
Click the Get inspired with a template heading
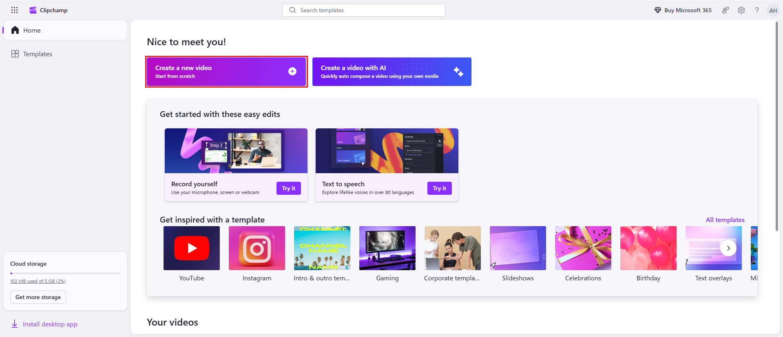pos(212,220)
